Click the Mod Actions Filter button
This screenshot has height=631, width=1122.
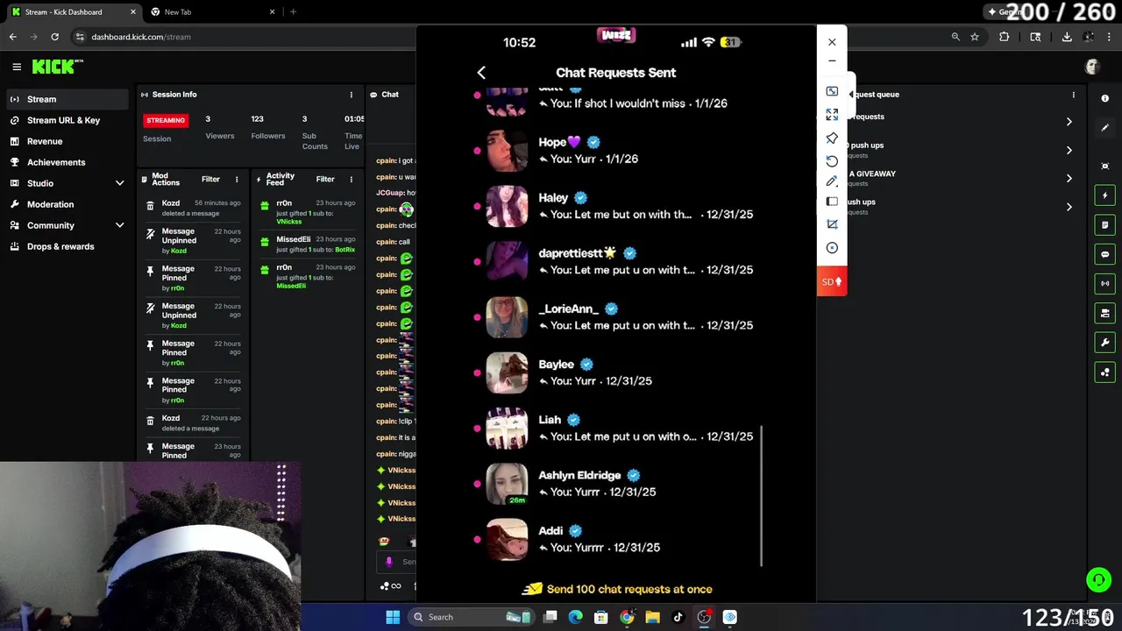210,180
